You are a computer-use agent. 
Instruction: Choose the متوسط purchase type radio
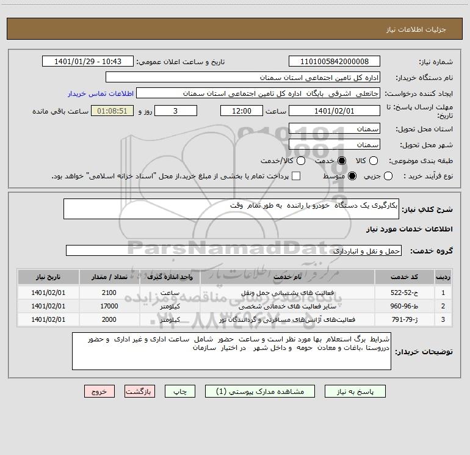352,176
